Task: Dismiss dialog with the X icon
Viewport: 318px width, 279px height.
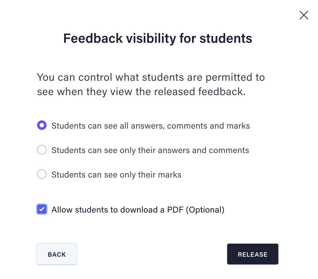Action: [304, 15]
